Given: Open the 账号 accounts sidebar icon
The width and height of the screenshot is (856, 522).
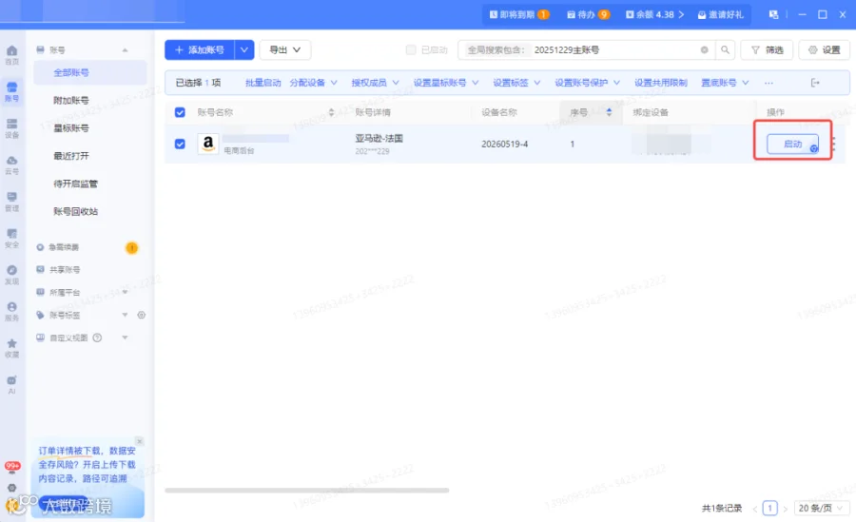Looking at the screenshot, I should click(12, 91).
